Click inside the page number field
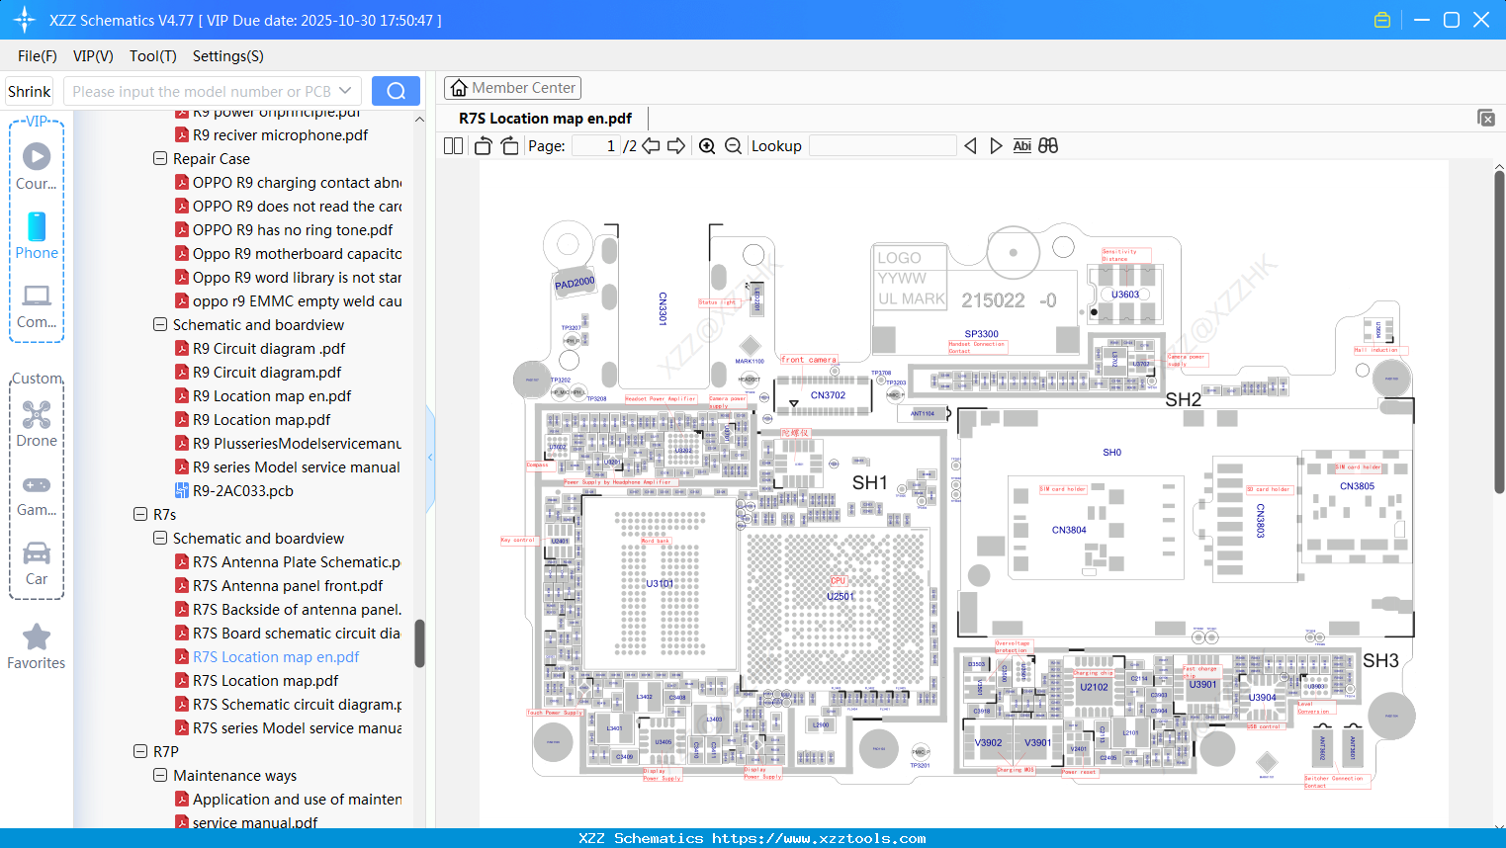Screen dimensions: 1506x848 click(597, 145)
